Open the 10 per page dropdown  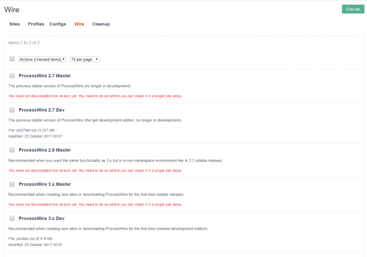click(x=85, y=59)
